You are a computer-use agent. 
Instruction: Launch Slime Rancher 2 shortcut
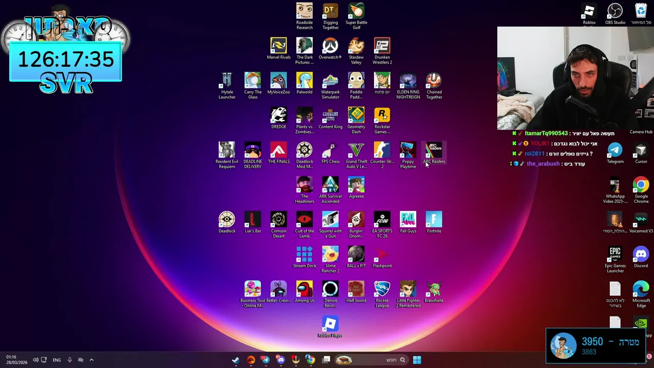tap(331, 260)
